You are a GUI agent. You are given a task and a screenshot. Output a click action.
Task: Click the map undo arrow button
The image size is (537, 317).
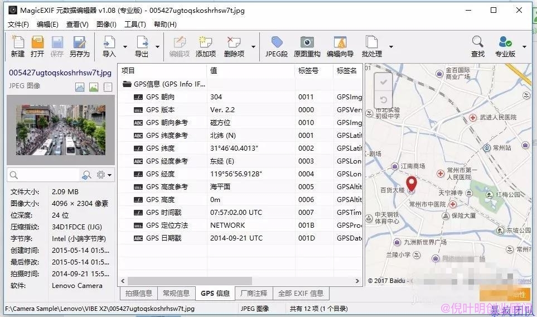coord(384,100)
